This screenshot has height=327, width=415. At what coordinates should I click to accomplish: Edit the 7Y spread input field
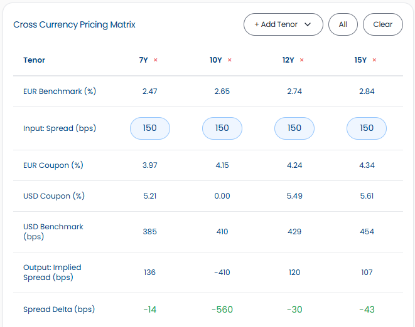(150, 128)
